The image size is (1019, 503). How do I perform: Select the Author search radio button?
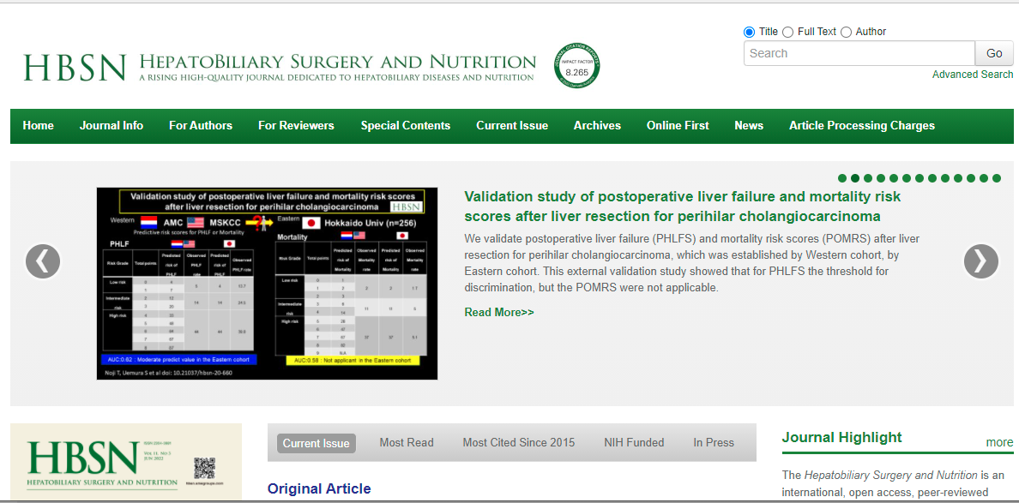pos(846,32)
